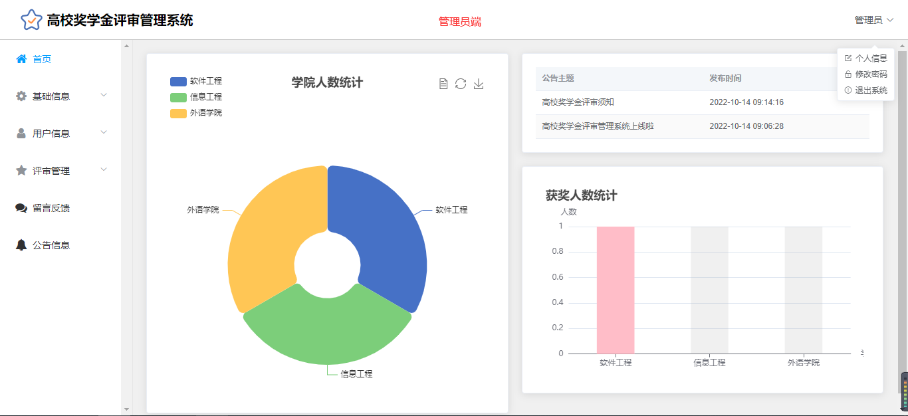Click the bell icon for 公告信息
The image size is (908, 416).
pyautogui.click(x=21, y=245)
